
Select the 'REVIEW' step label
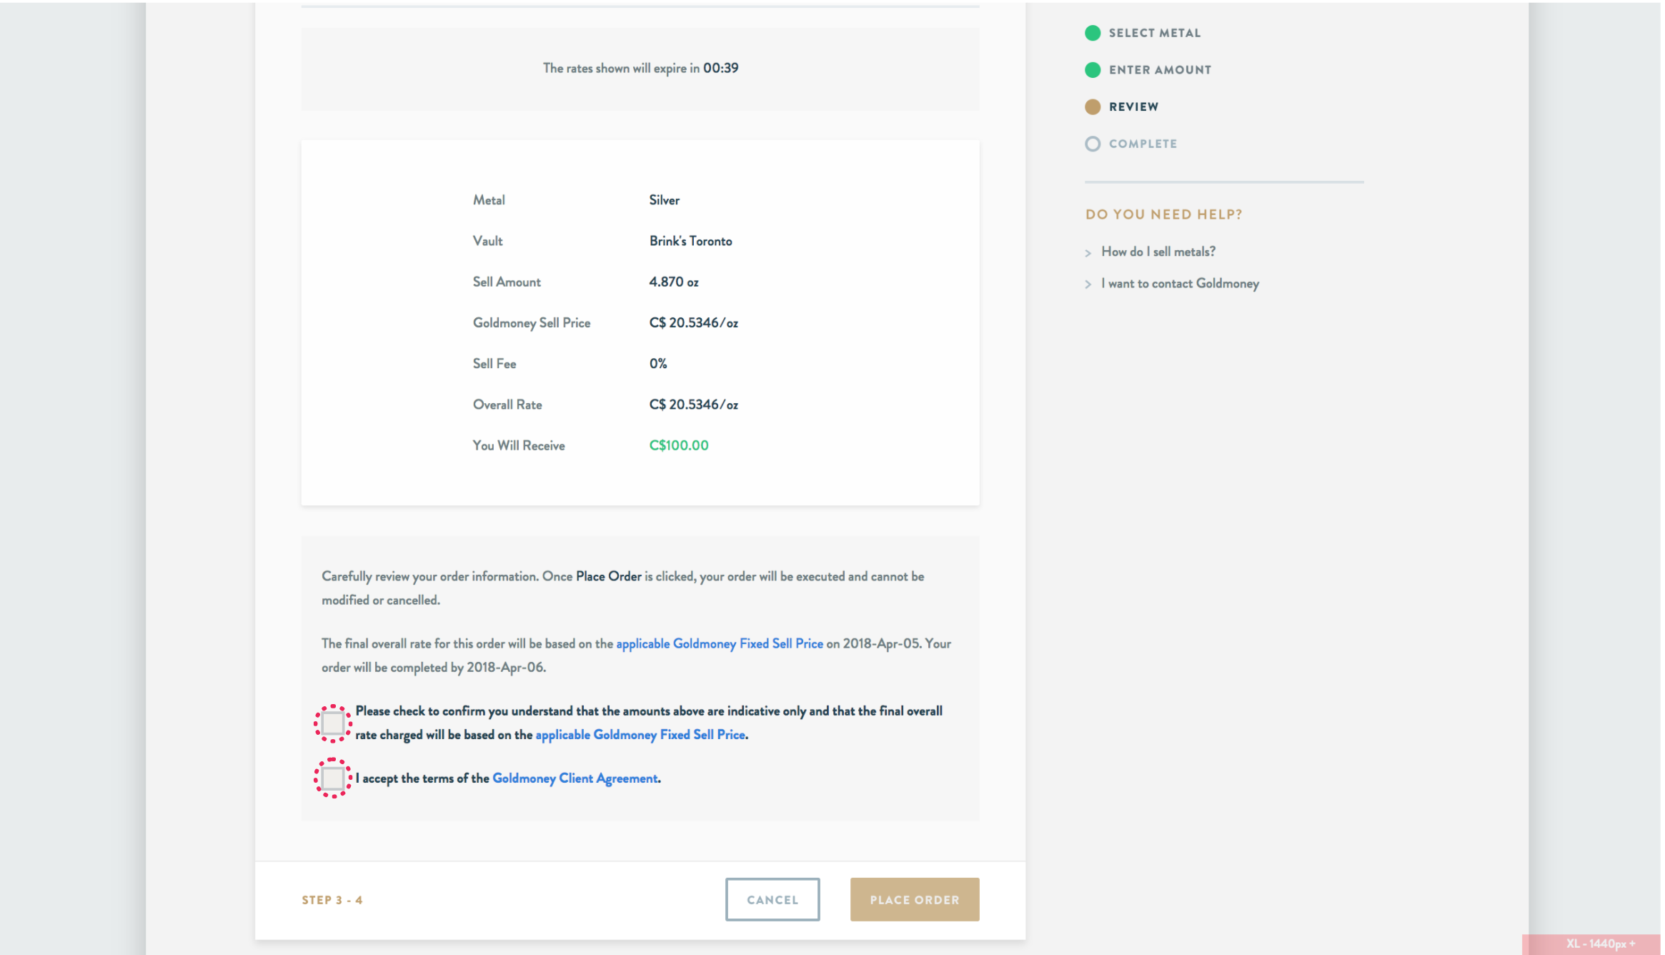1134,107
